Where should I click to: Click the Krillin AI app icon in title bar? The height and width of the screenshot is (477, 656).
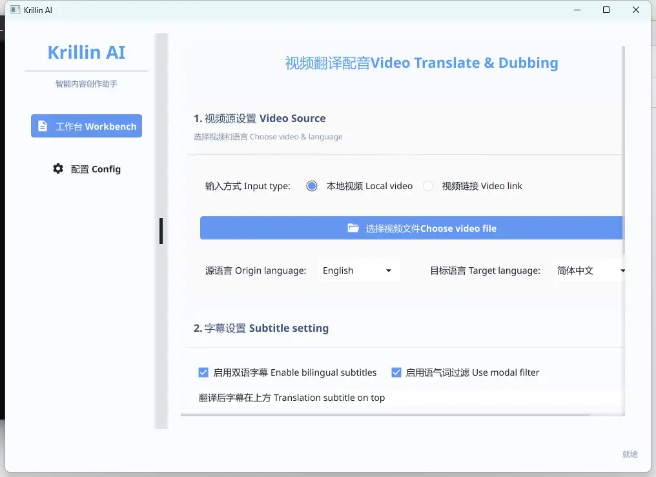coord(15,10)
